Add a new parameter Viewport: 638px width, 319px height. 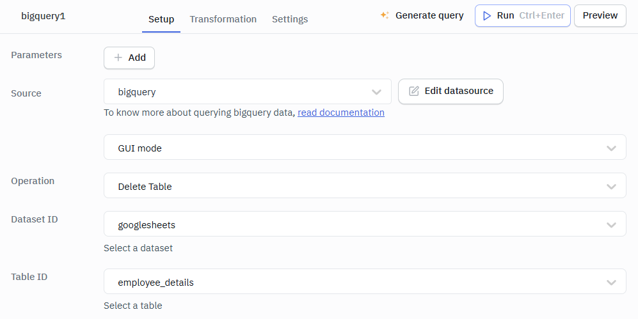(x=129, y=58)
